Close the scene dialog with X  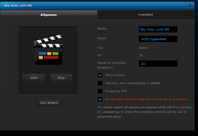pyautogui.click(x=190, y=6)
